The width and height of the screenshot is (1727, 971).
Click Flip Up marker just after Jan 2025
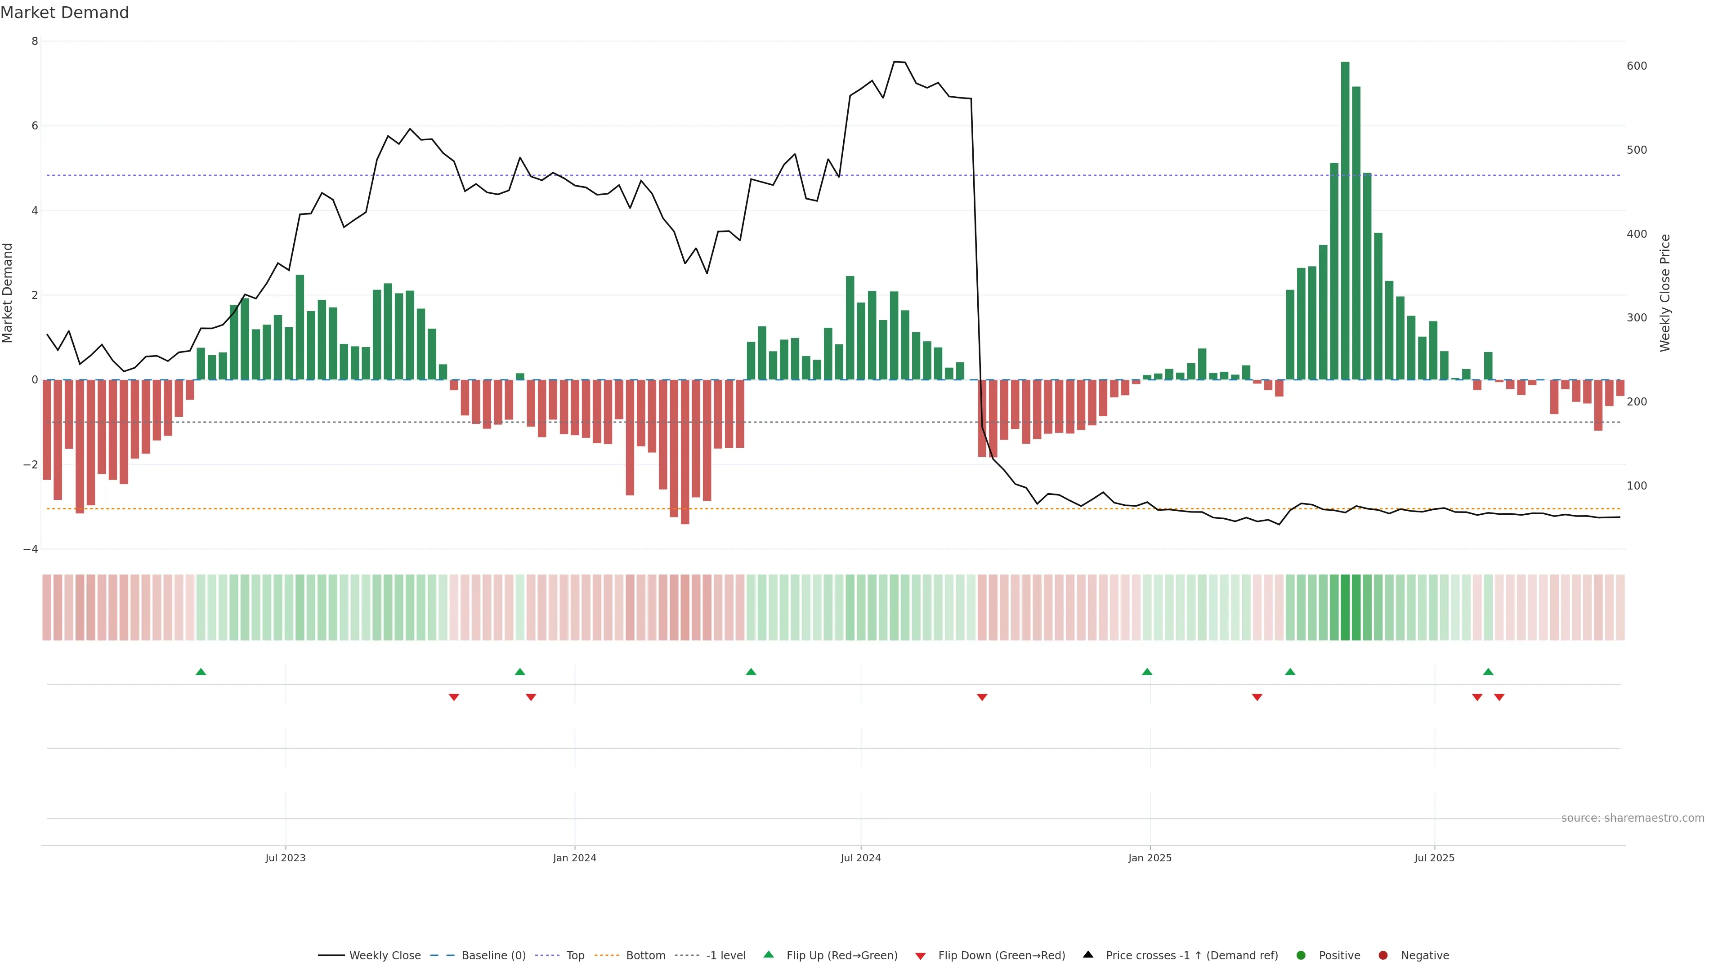coord(1147,672)
